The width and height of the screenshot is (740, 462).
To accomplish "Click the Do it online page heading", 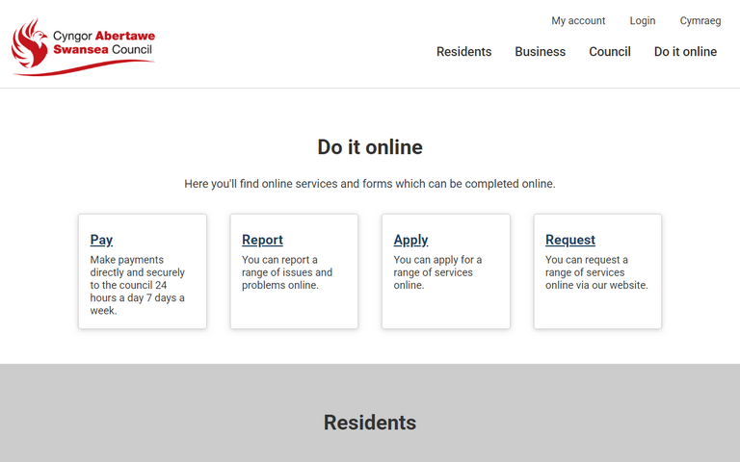I will 370,147.
